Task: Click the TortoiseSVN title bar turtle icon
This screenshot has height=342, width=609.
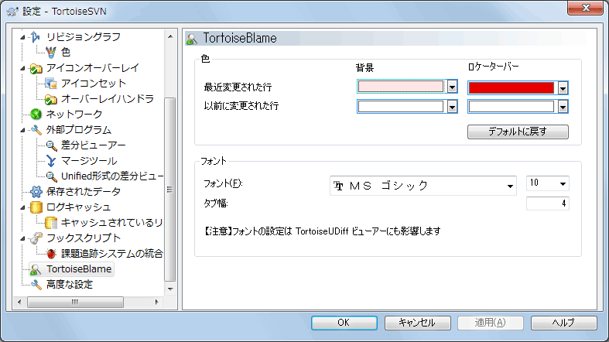Action: [12, 12]
